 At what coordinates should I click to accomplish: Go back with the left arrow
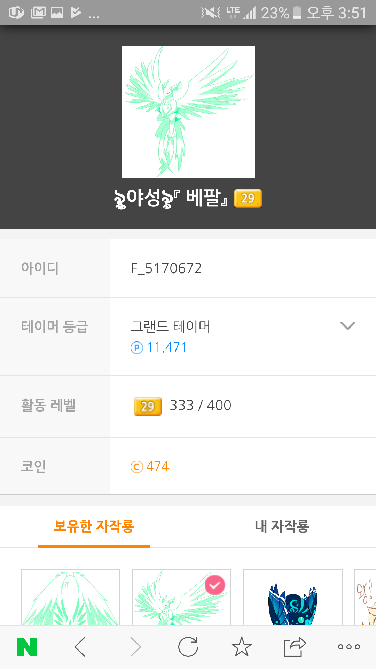[x=80, y=647]
